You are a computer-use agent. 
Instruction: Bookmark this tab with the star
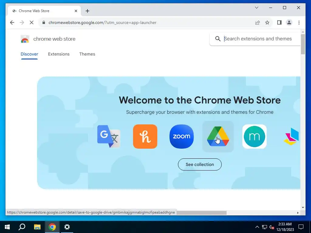tap(267, 22)
